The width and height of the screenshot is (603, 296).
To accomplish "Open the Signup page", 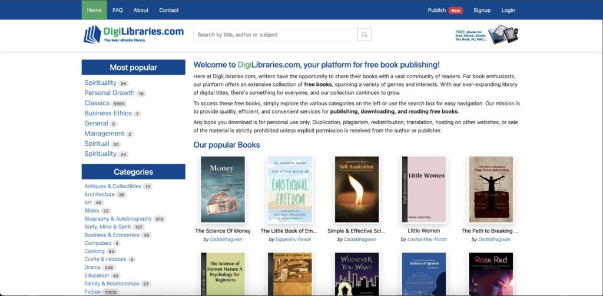I will [x=482, y=10].
